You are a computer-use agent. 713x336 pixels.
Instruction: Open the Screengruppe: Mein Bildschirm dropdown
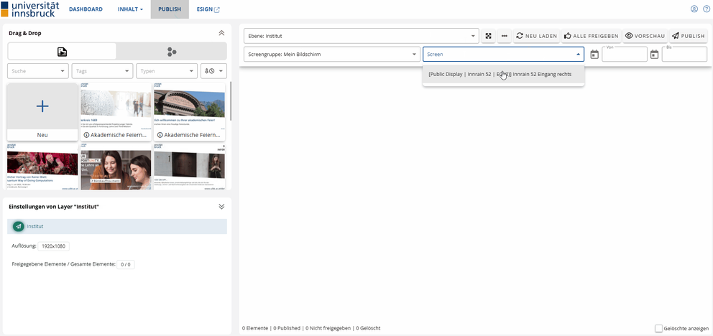point(331,55)
